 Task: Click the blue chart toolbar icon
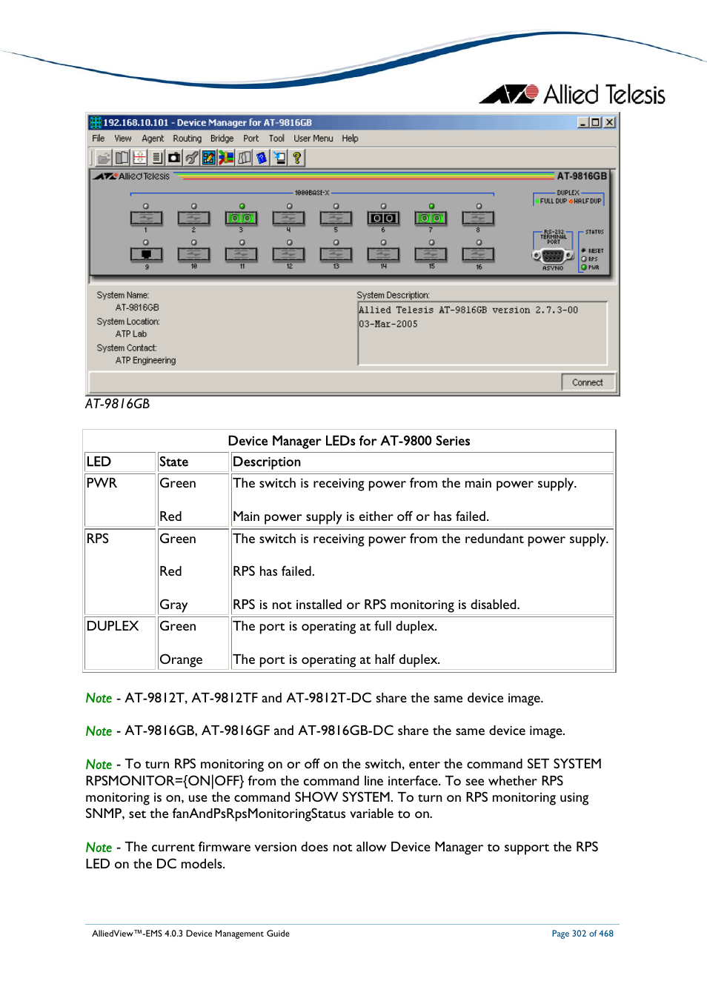click(209, 158)
